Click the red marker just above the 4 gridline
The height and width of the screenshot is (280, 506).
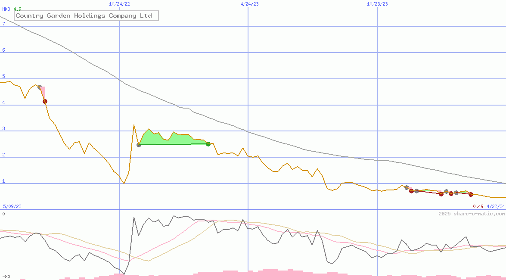pos(45,101)
